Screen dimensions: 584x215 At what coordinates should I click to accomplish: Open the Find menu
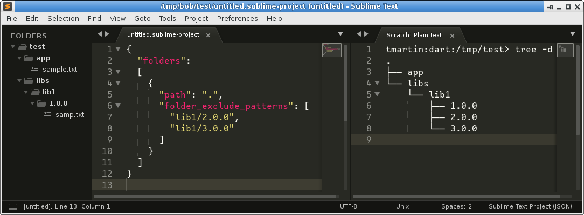[x=94, y=19]
